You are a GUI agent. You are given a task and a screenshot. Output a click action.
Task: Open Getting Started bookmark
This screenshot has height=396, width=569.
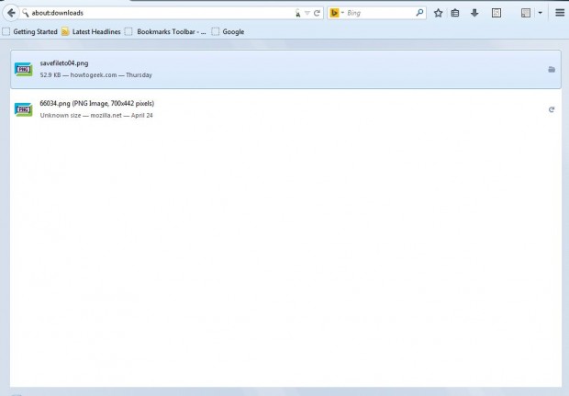[x=30, y=31]
